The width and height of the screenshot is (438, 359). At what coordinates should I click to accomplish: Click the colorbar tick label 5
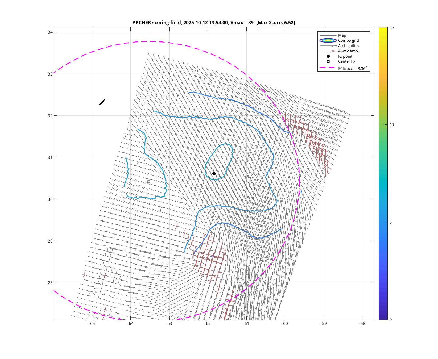click(x=391, y=222)
